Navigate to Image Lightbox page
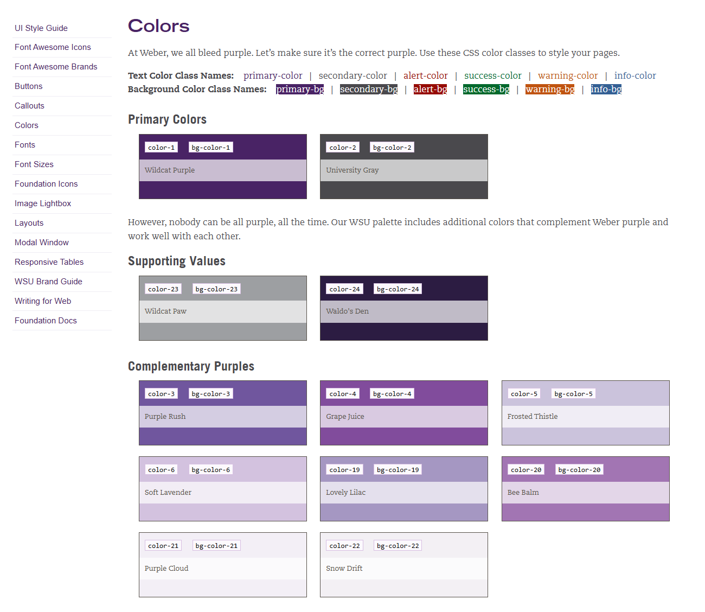 point(43,203)
